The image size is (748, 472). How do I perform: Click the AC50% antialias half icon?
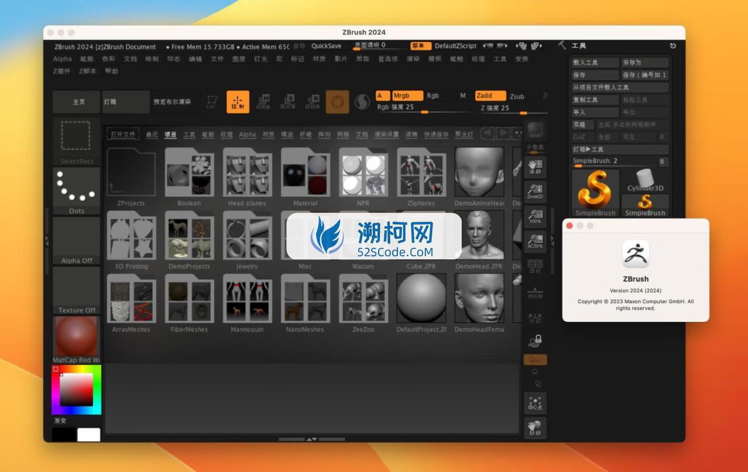tap(535, 241)
